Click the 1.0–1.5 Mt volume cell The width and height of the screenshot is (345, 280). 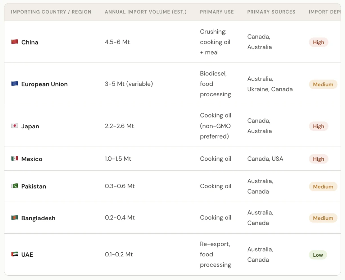[x=118, y=159]
